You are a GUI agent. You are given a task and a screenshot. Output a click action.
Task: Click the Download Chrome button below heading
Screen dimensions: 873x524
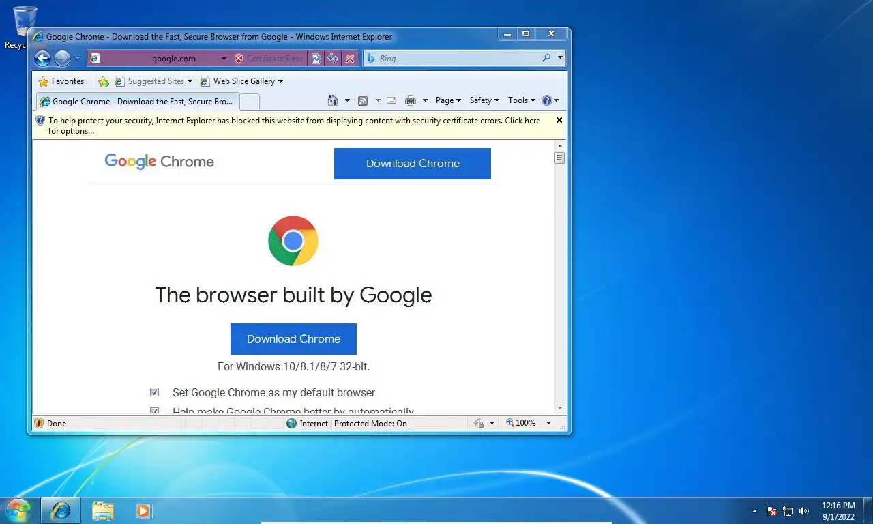293,339
